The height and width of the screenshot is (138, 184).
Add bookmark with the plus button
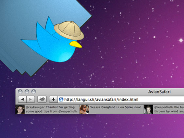click(x=53, y=99)
